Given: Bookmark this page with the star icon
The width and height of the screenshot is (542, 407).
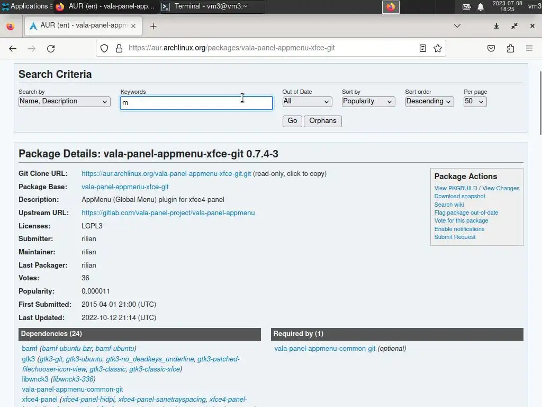Looking at the screenshot, I should [x=438, y=48].
